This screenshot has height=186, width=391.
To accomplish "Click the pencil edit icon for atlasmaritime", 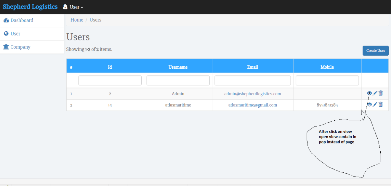I will (x=375, y=104).
